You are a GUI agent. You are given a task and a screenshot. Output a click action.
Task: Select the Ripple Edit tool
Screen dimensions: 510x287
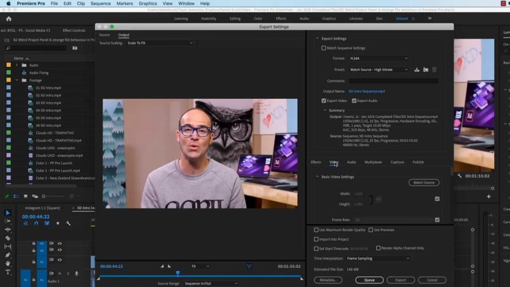pos(8,230)
